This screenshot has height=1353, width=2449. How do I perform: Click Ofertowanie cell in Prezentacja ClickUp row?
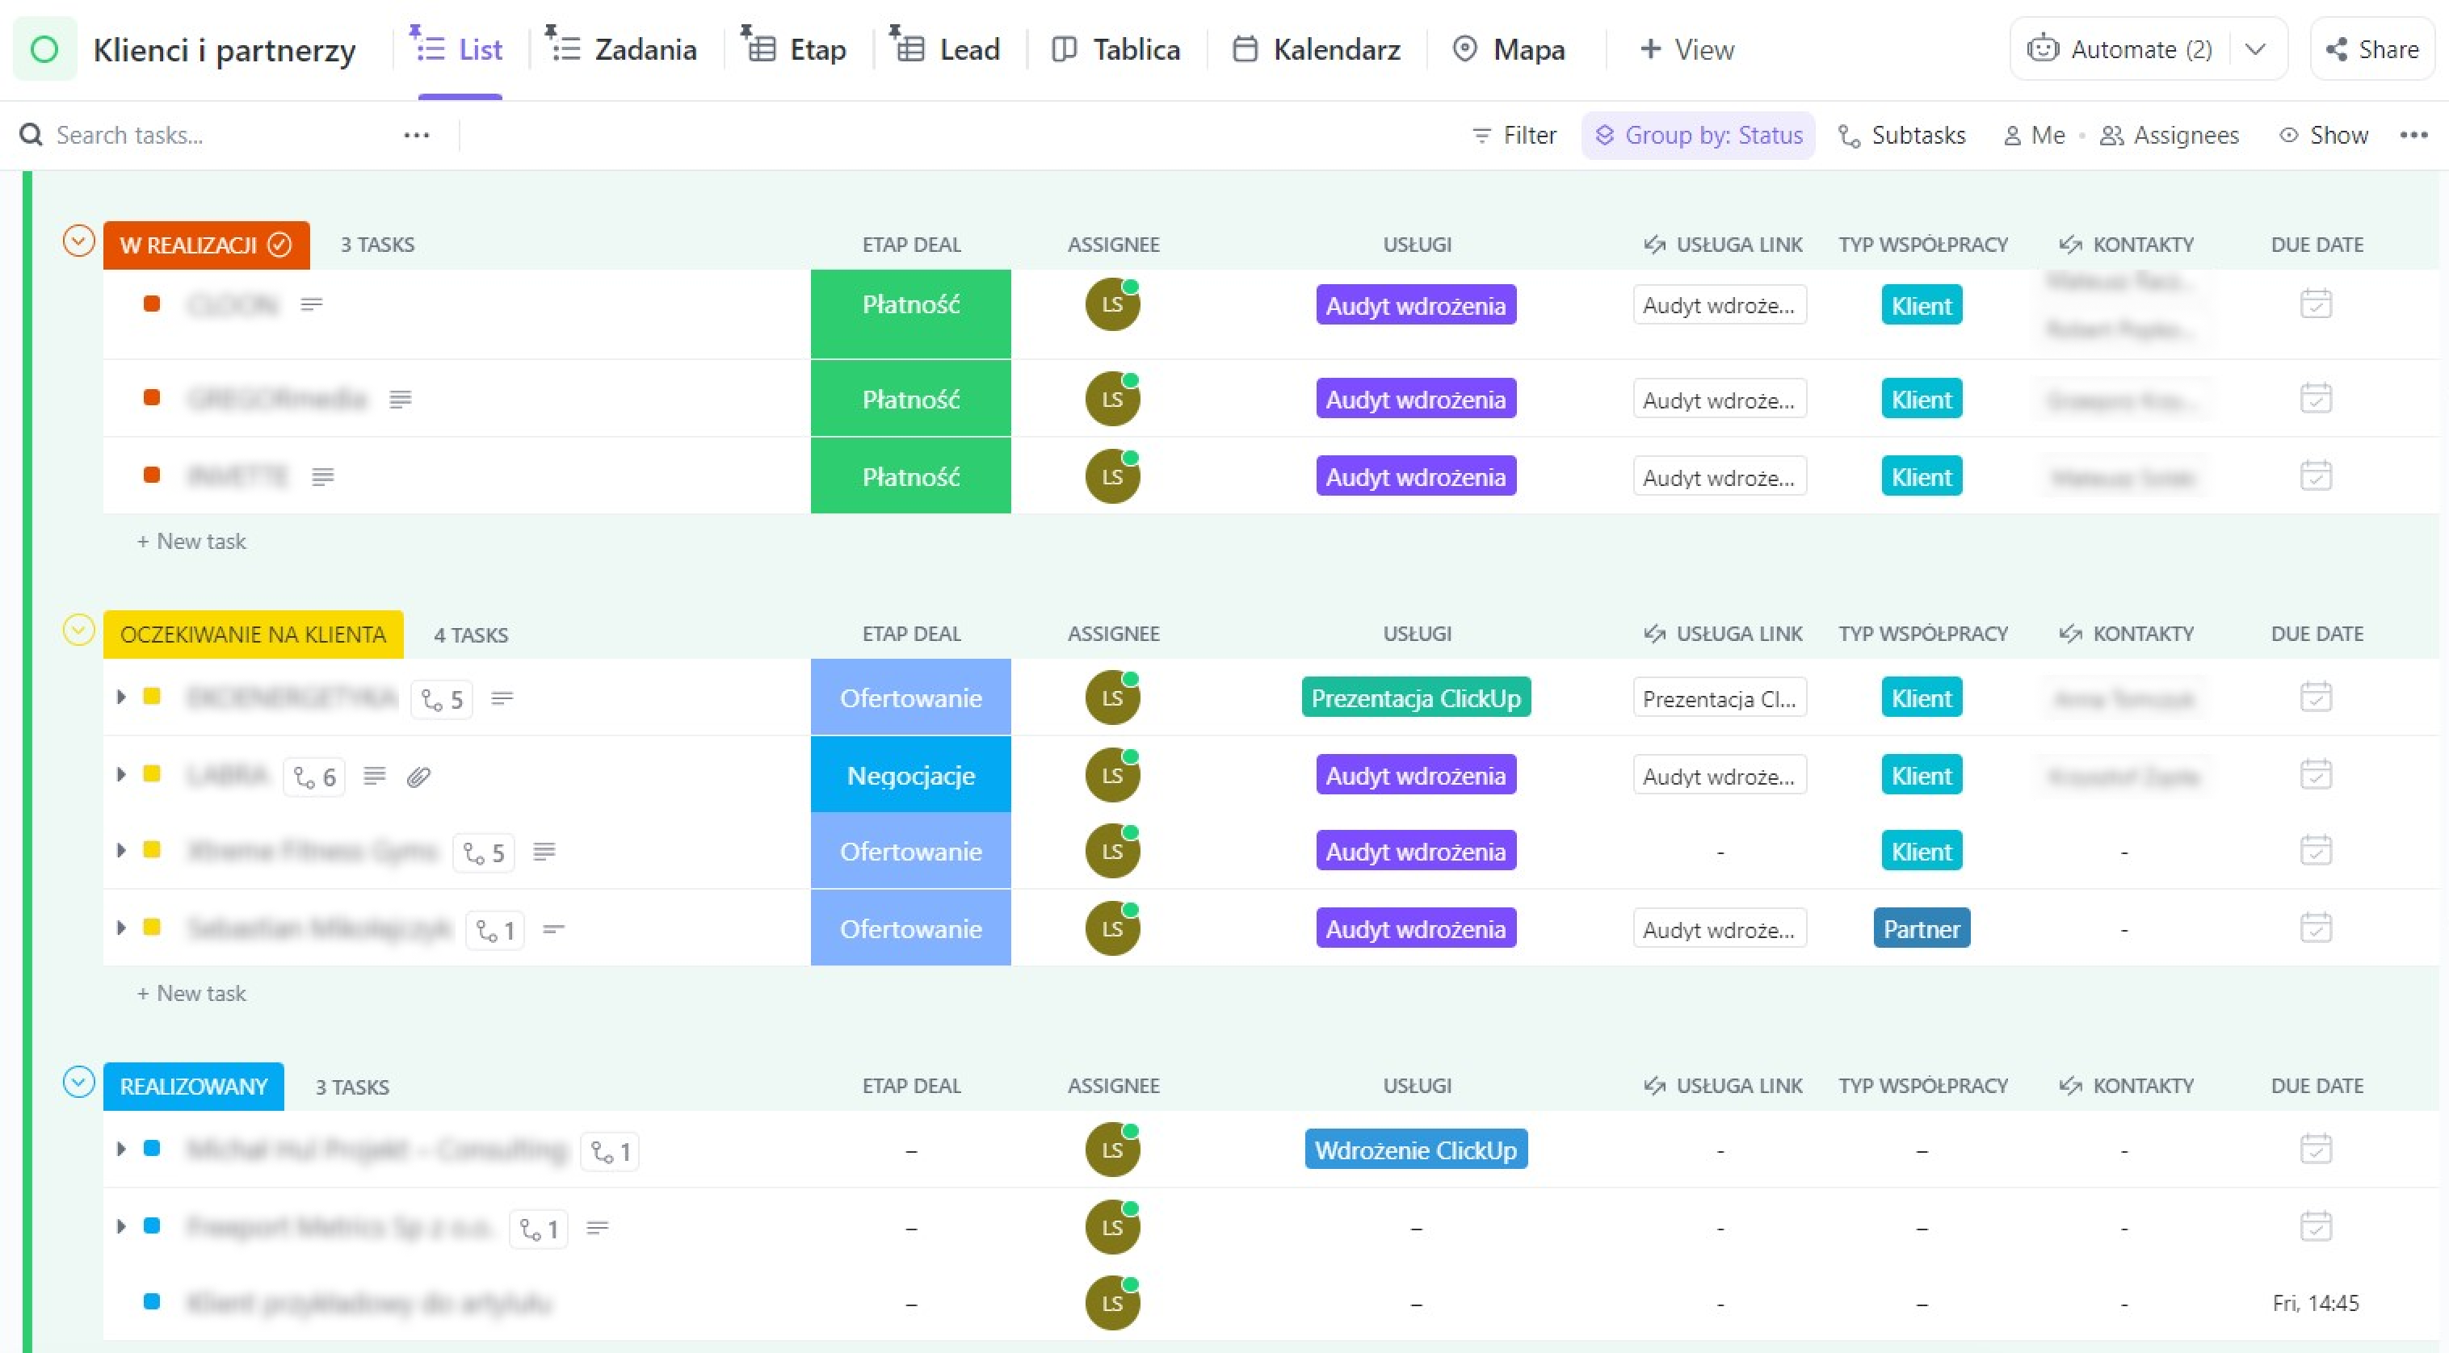[x=909, y=697]
